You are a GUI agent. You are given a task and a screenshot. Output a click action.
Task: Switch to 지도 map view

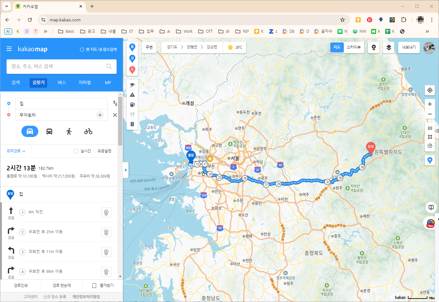337,47
